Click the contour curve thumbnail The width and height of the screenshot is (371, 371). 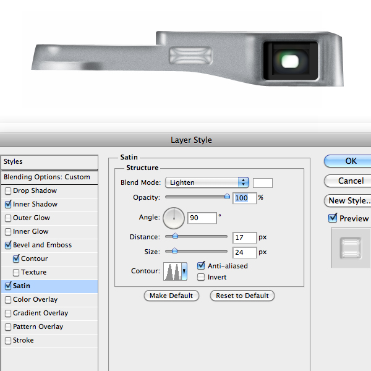173,271
